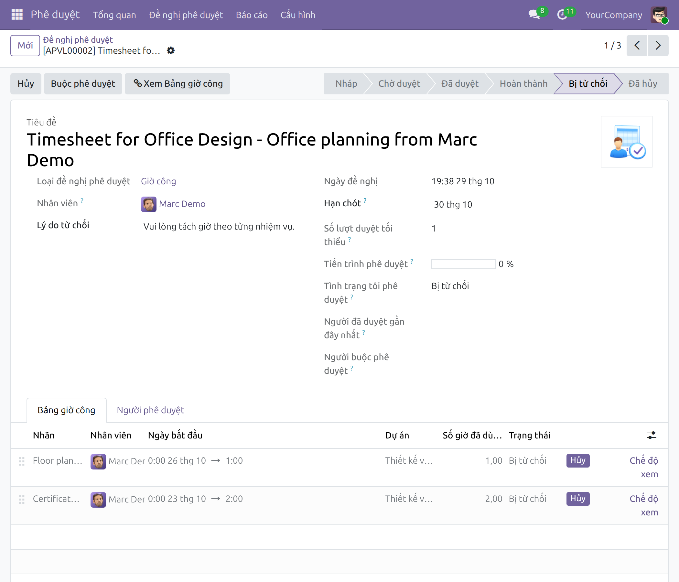Viewport: 679px width, 582px height.
Task: Switch to Người phê duyệt tab
Action: coord(150,410)
